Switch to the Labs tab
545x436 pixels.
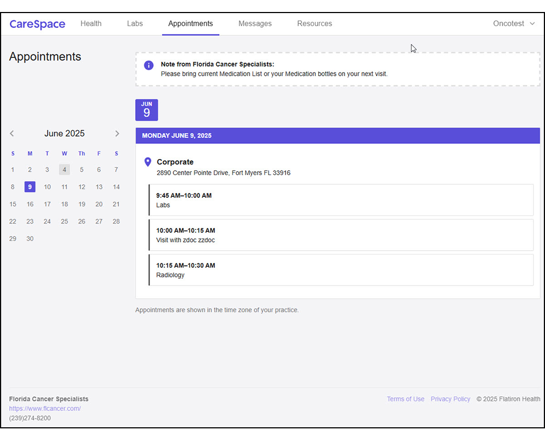coord(135,23)
